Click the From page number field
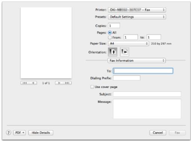Screen dimensions: 191x141 click(131, 37)
